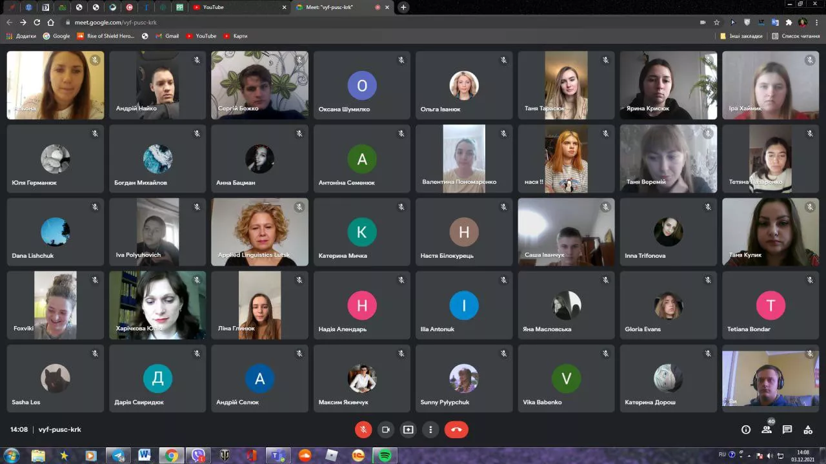Show the participants list with 40 badge
The image size is (826, 464).
tap(767, 430)
